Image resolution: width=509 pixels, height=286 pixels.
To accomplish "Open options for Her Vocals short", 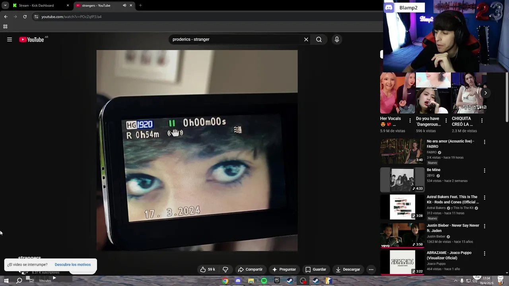I will (x=410, y=120).
